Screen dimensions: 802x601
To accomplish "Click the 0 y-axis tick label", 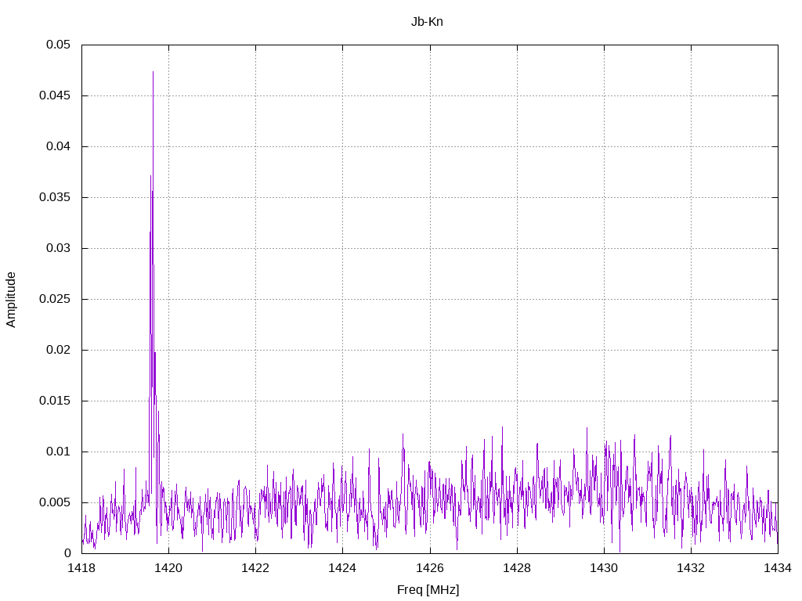I will tap(67, 553).
